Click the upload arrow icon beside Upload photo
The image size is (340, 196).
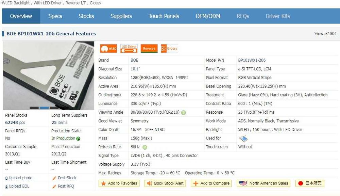6,178
